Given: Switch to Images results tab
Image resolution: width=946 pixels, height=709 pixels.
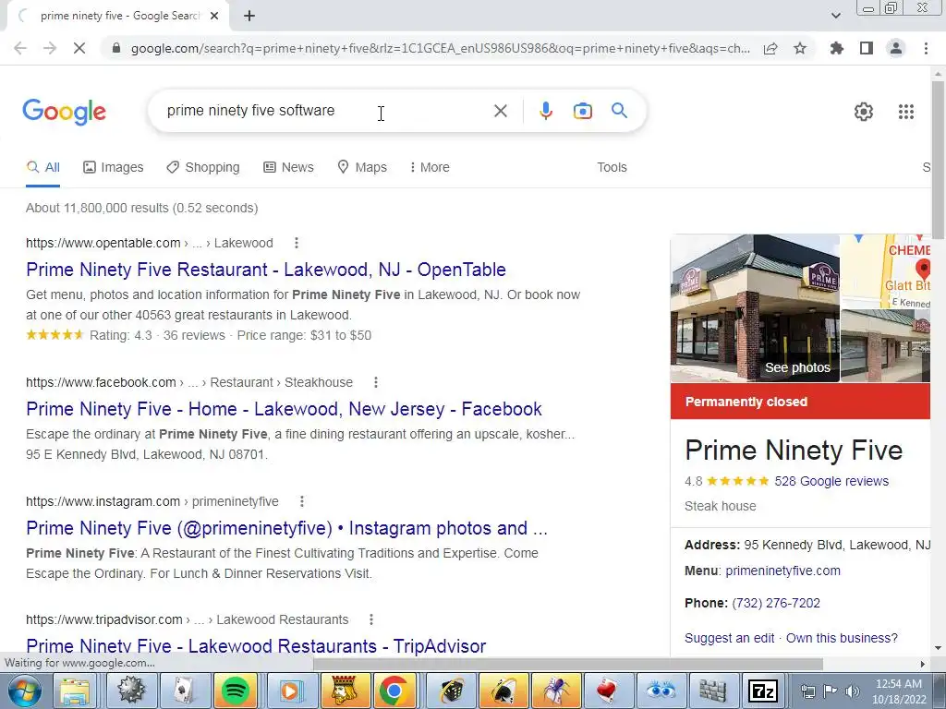Looking at the screenshot, I should [114, 167].
